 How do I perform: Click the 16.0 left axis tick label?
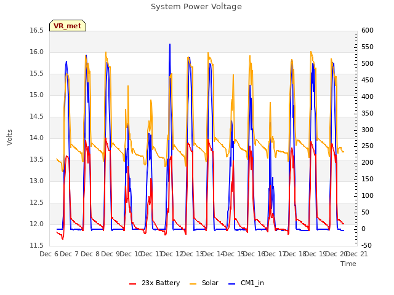coord(37,52)
